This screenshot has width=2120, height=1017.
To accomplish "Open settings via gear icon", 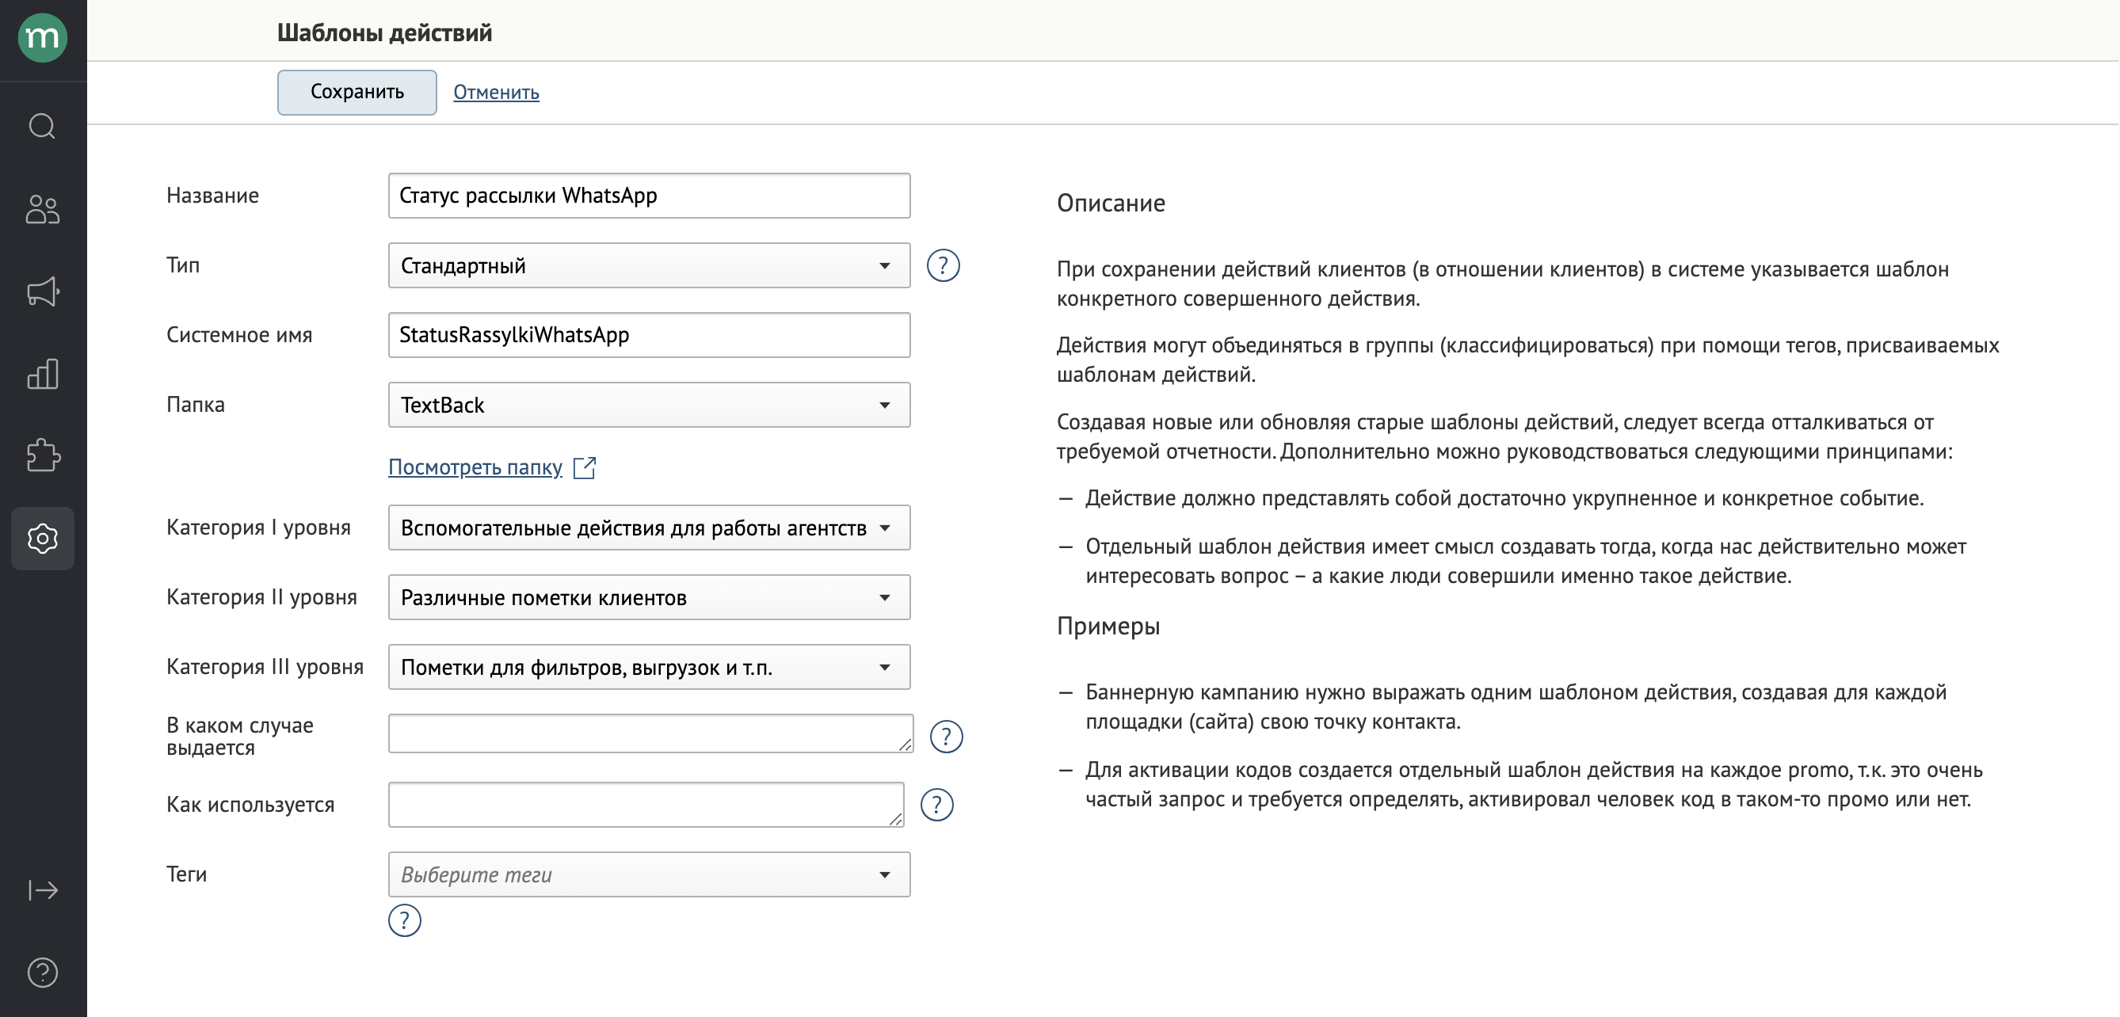I will point(43,538).
